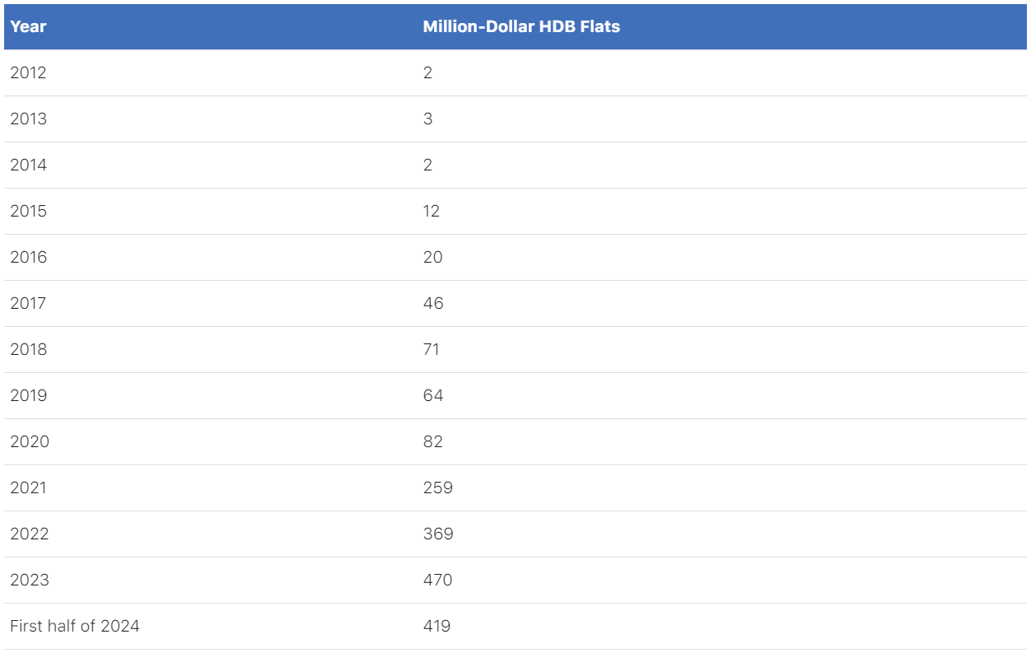Viewport: 1031px width, 653px height.
Task: Click the Million-Dollar HDB Flats header
Action: [521, 26]
